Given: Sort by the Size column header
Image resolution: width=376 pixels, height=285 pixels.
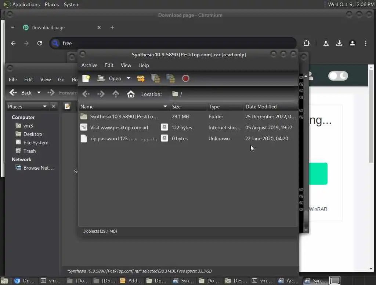Looking at the screenshot, I should [x=188, y=107].
